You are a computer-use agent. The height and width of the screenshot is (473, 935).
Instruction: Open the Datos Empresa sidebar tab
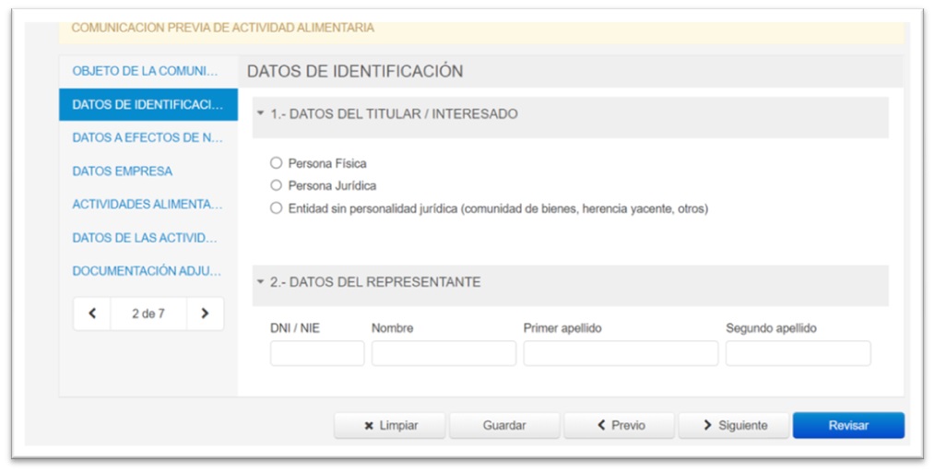(123, 171)
